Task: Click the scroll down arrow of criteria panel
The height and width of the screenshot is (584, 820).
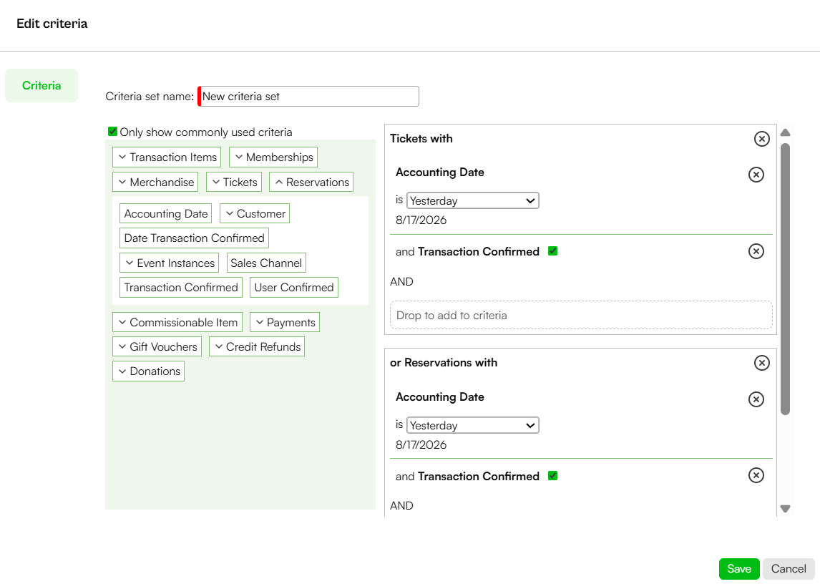Action: [785, 509]
